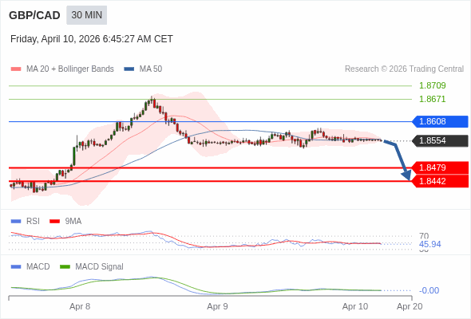This screenshot has width=471, height=319.
Task: Click the Apr 8 axis date
Action: pyautogui.click(x=80, y=307)
